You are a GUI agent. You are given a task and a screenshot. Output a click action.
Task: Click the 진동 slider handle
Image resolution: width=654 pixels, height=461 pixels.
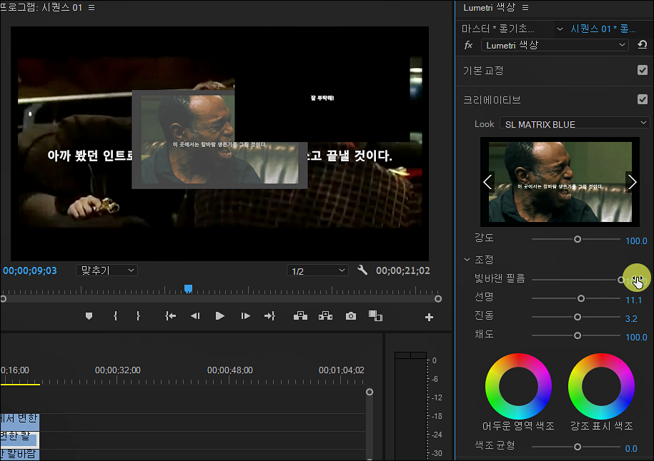tap(578, 317)
